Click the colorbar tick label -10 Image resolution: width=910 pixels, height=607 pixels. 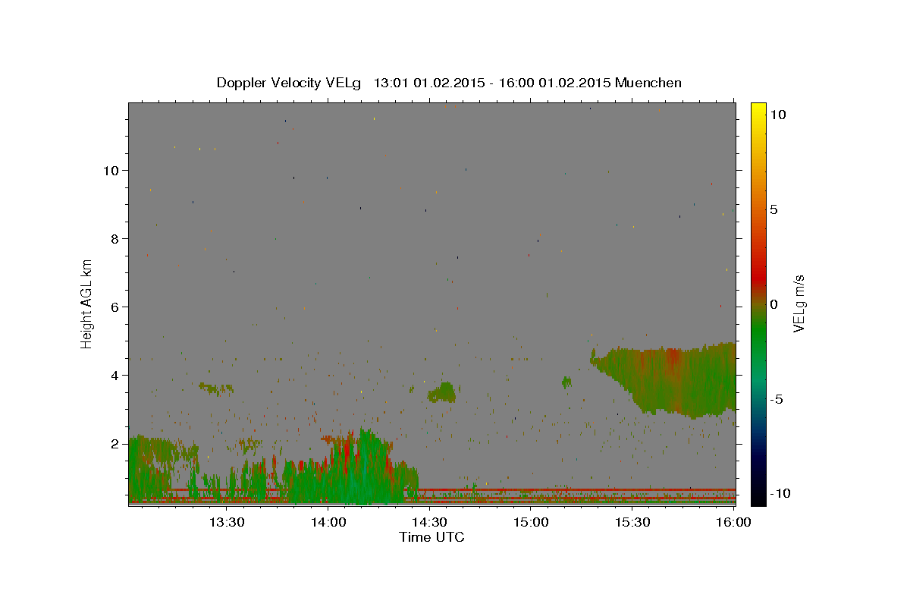click(780, 493)
